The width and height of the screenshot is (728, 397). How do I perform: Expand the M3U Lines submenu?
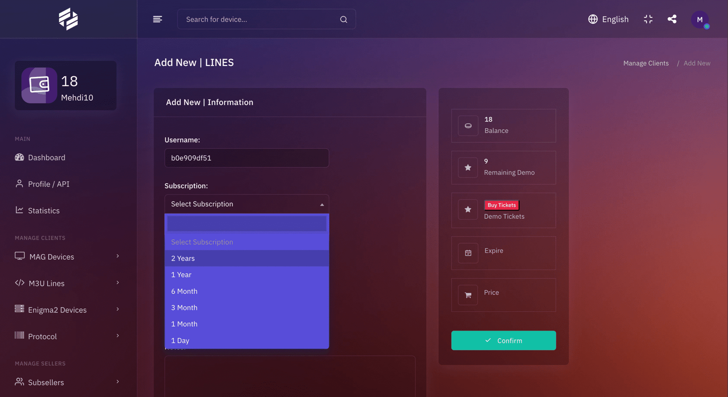coord(66,283)
